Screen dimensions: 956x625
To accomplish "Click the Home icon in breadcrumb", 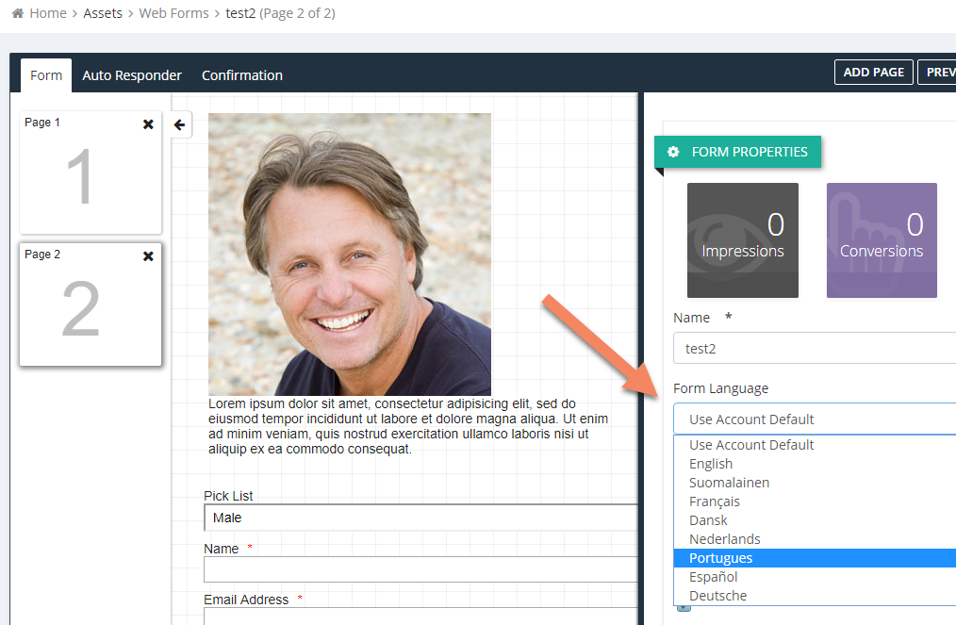I will click(18, 13).
